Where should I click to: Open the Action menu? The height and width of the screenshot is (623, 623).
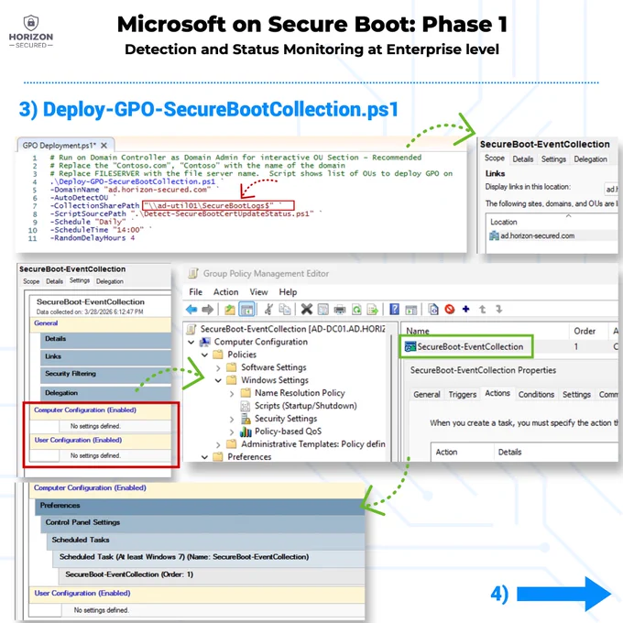click(225, 292)
